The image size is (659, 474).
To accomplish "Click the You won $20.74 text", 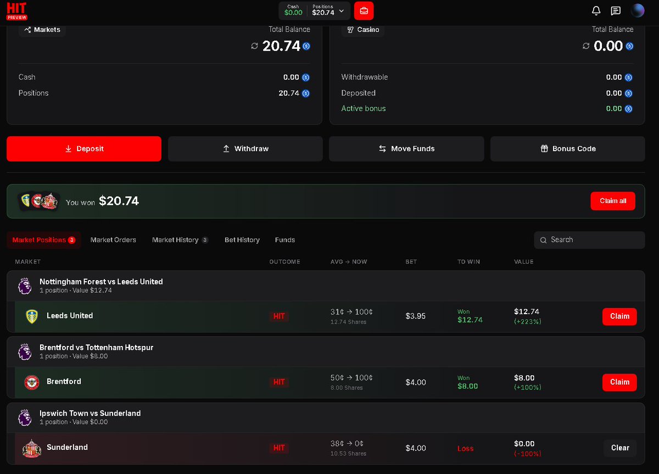I will point(102,202).
